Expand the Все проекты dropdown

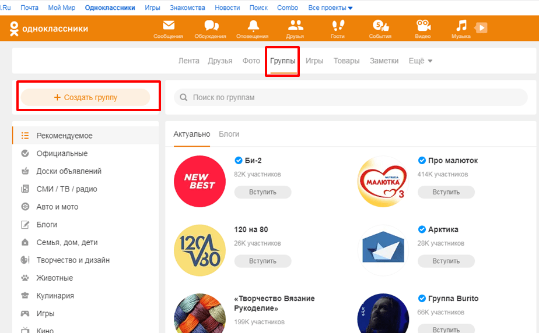coord(330,8)
